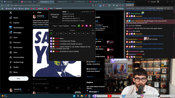Open Notifications in X sidebar
The width and height of the screenshot is (175, 98).
pyautogui.click(x=16, y=27)
